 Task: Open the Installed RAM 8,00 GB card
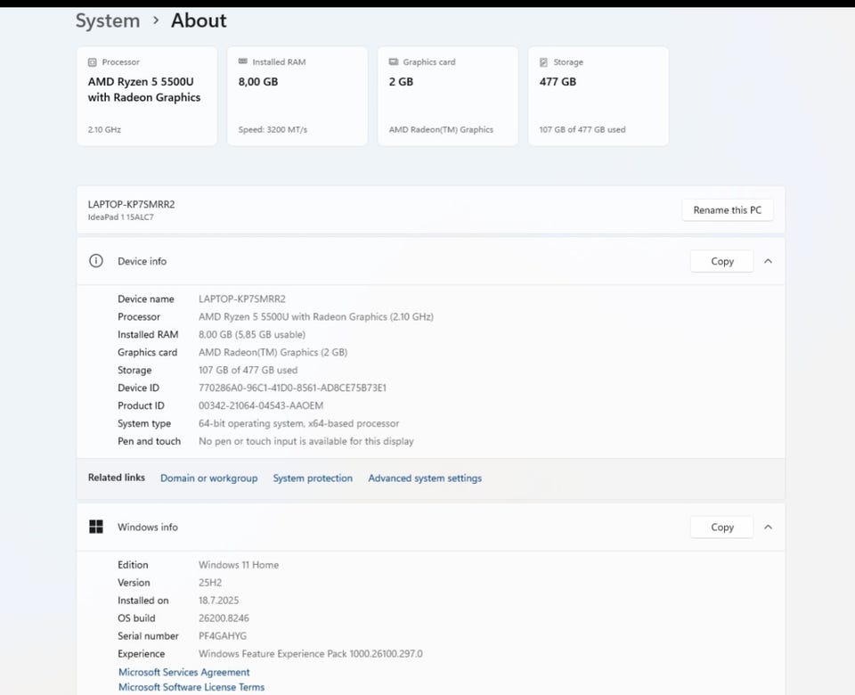point(297,96)
